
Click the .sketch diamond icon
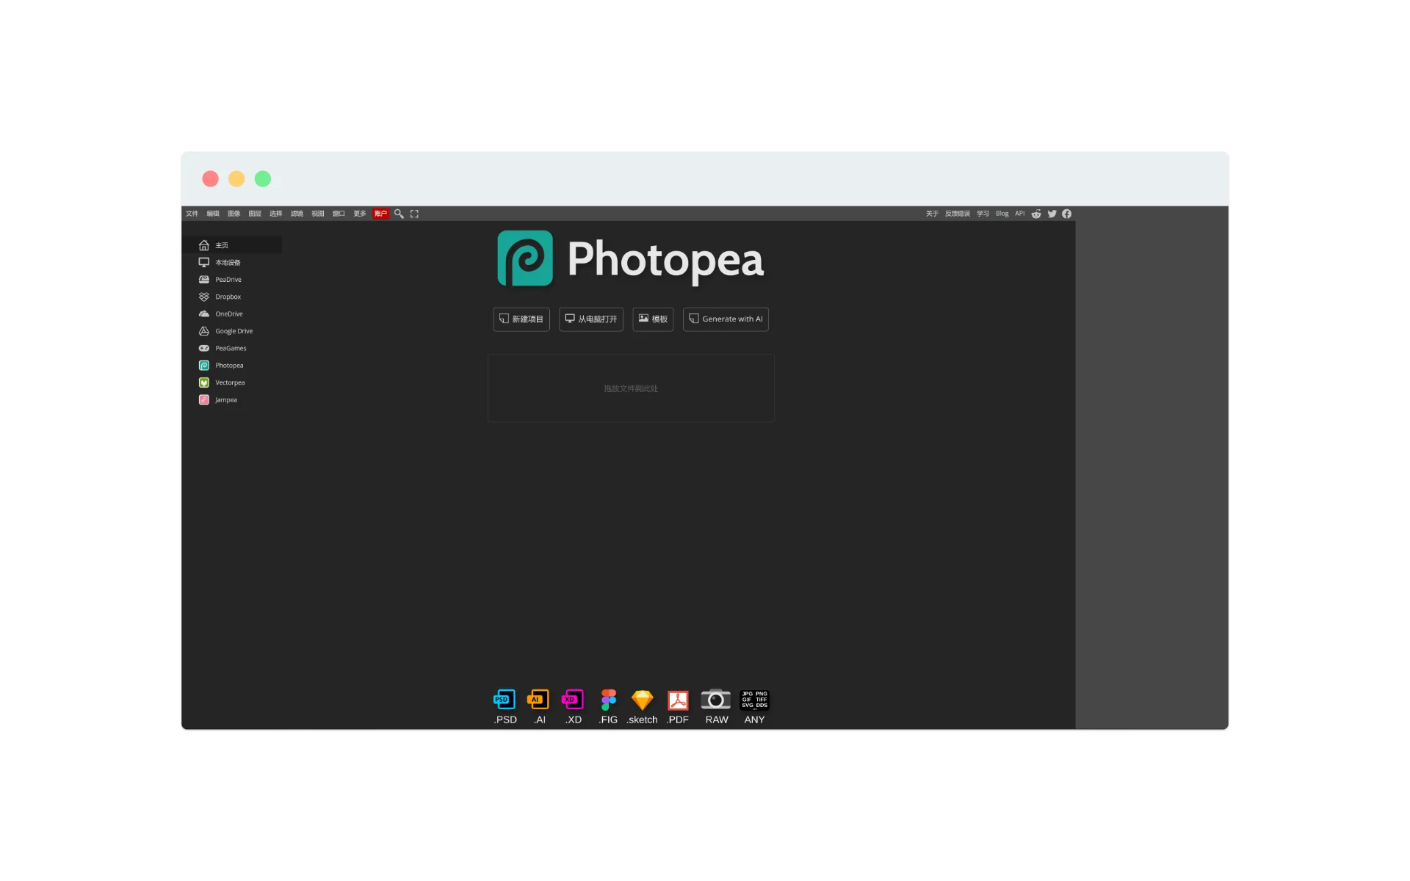[x=642, y=700]
